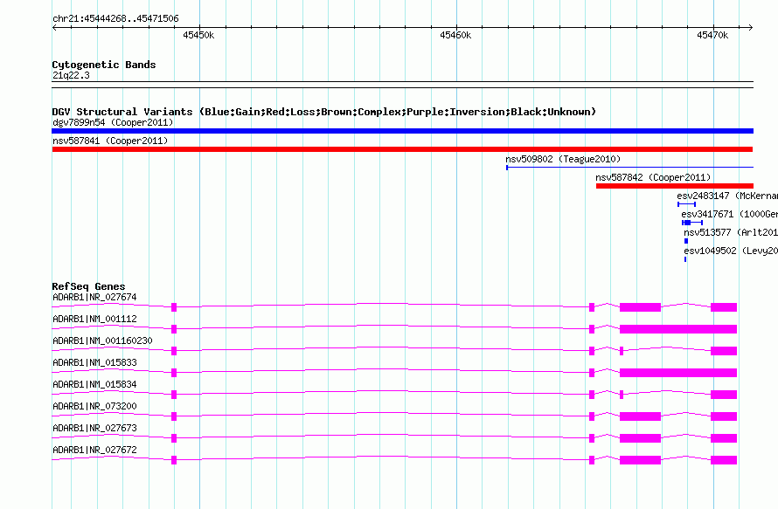Click the dgv7899n54 (Cooper2011) label
The height and width of the screenshot is (509, 778).
tap(113, 122)
